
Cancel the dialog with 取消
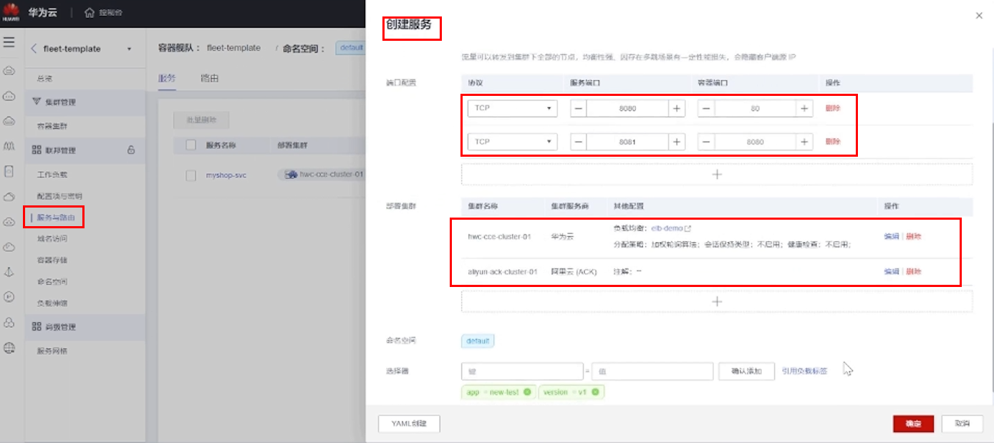click(x=962, y=424)
